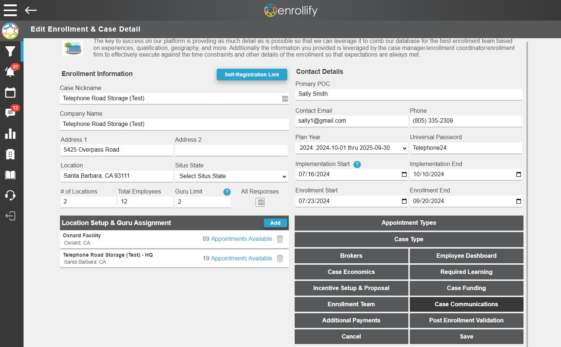Open the Case Communications section
Screen dimensions: 561x347
(466, 304)
